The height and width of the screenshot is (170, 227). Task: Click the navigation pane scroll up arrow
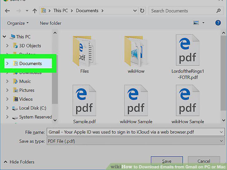tap(55, 33)
